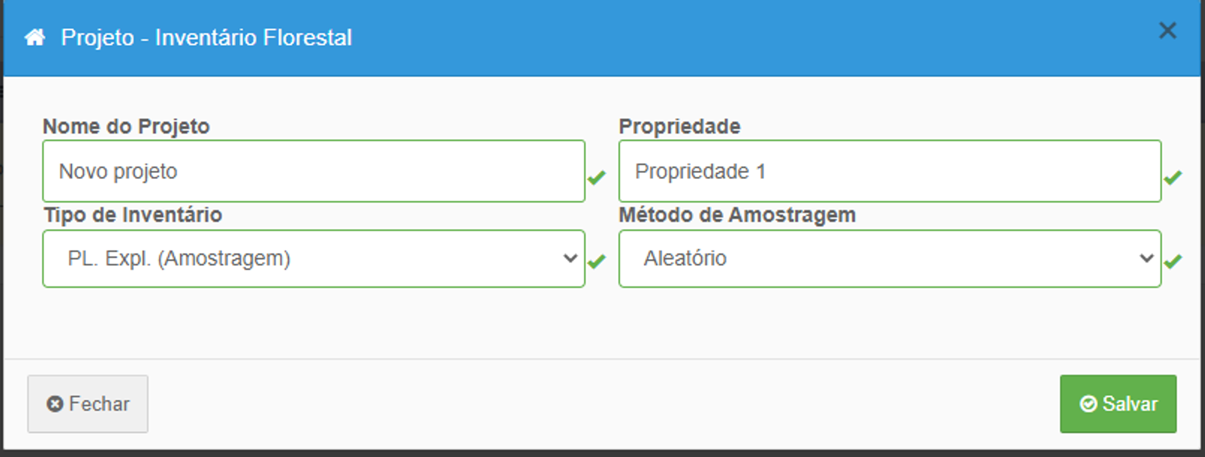The width and height of the screenshot is (1205, 457).
Task: Open the Método de Amostragem dropdown
Action: [x=889, y=258]
